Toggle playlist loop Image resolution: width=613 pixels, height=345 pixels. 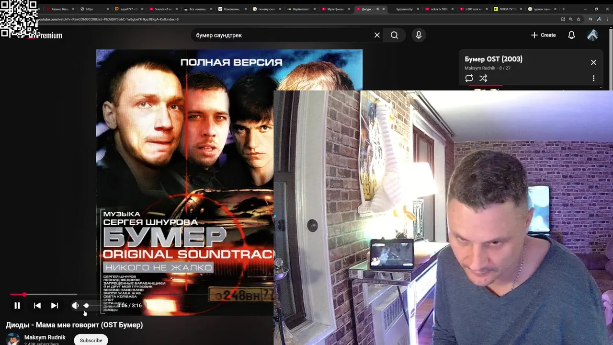(x=469, y=78)
